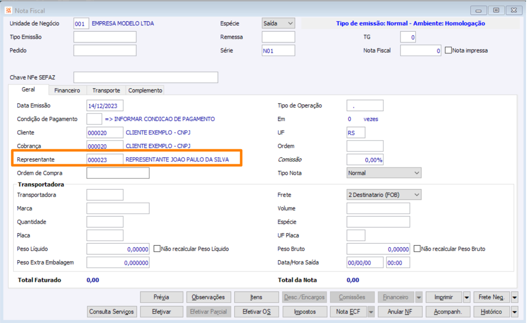Click the Cliente code field
This screenshot has width=527, height=323.
105,132
